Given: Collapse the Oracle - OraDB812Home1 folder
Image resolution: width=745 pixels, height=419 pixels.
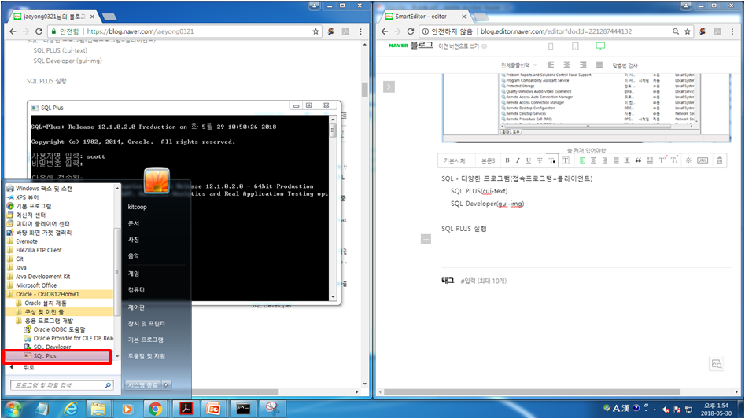Looking at the screenshot, I should pos(47,294).
